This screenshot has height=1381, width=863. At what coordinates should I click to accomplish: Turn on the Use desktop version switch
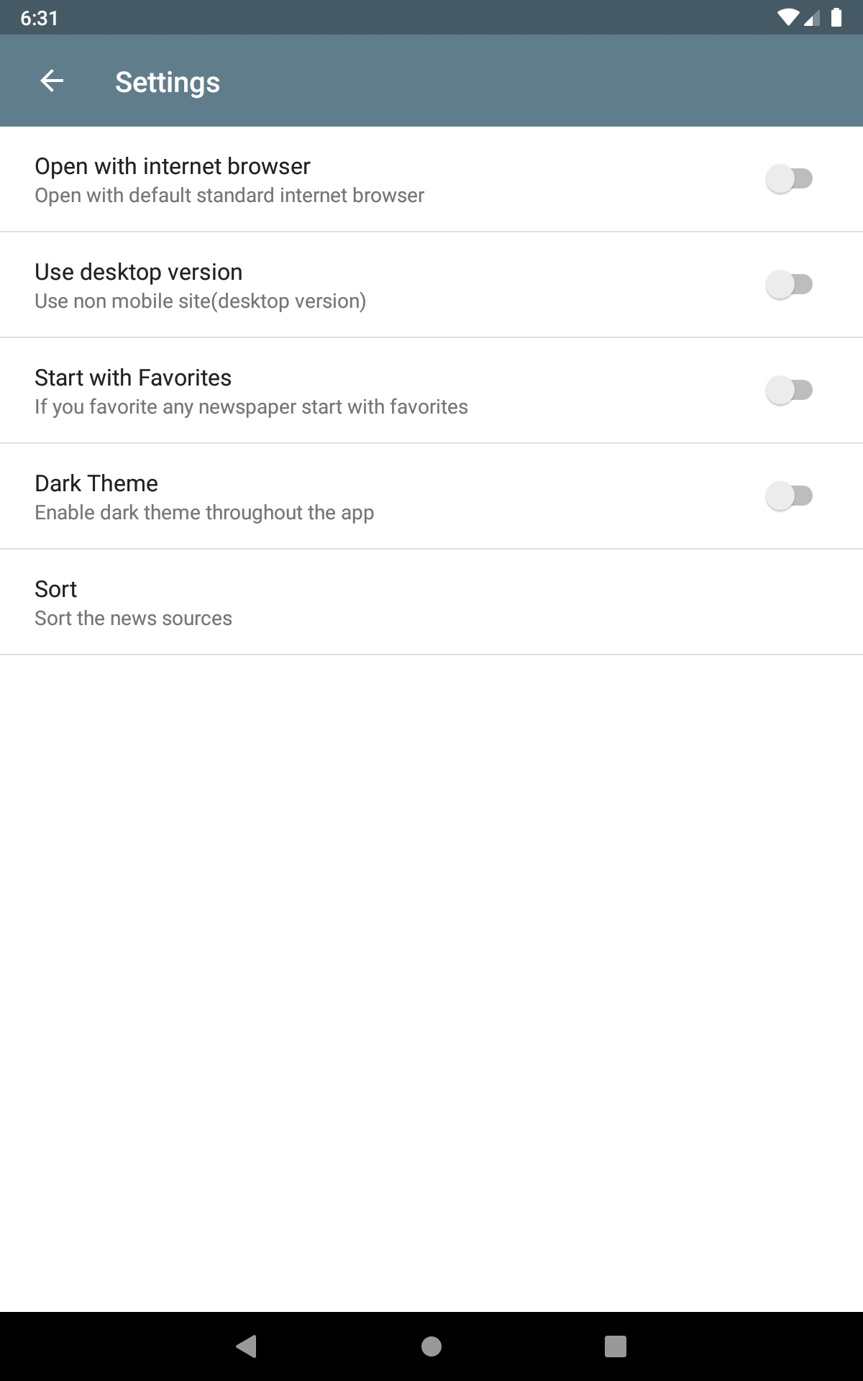(789, 284)
